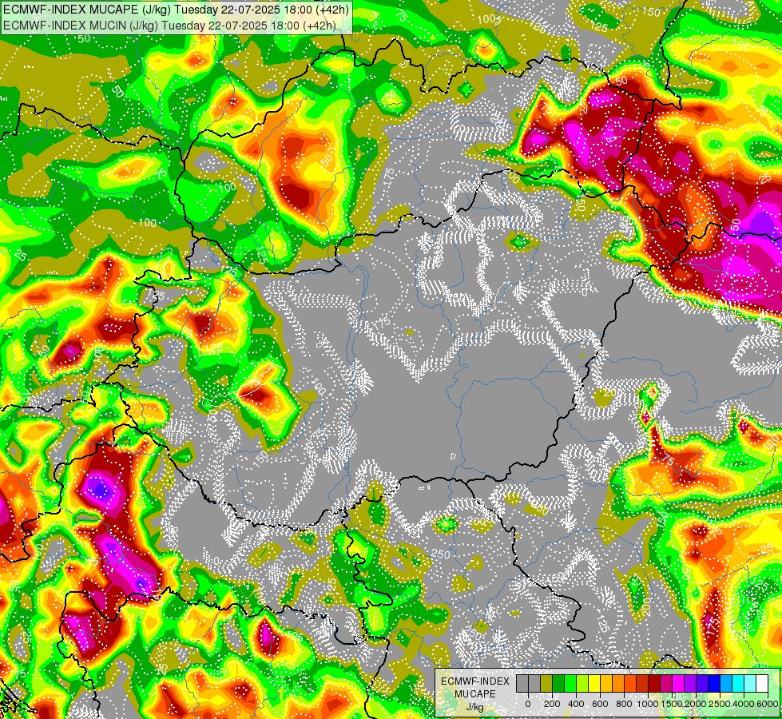The width and height of the screenshot is (782, 719).
Task: Click the legend value label 1000
Action: pyautogui.click(x=649, y=704)
